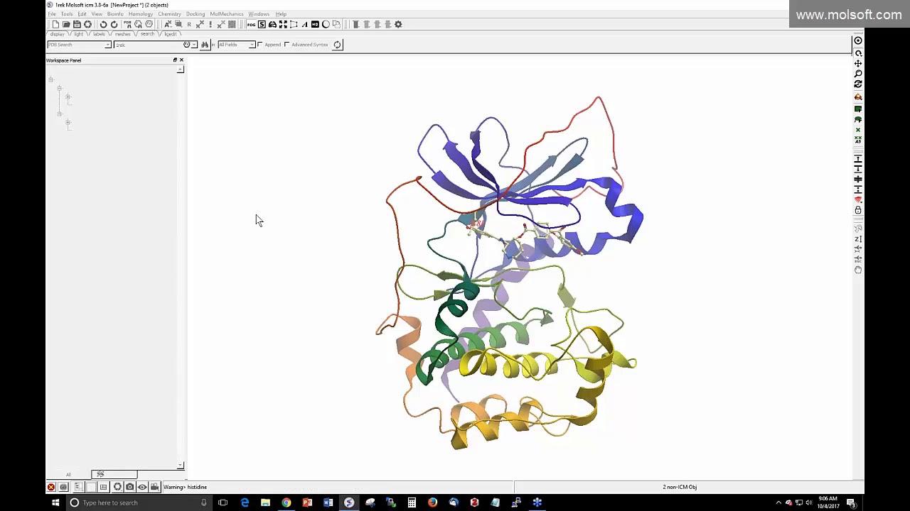This screenshot has width=910, height=511.
Task: Click the settings gear toolbar icon
Action: 398,24
